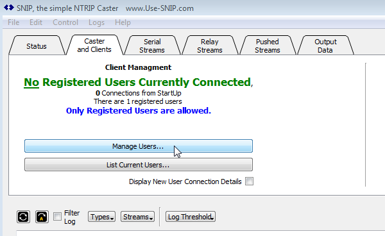The image size is (385, 236).
Task: Open the Types dropdown
Action: (x=101, y=217)
